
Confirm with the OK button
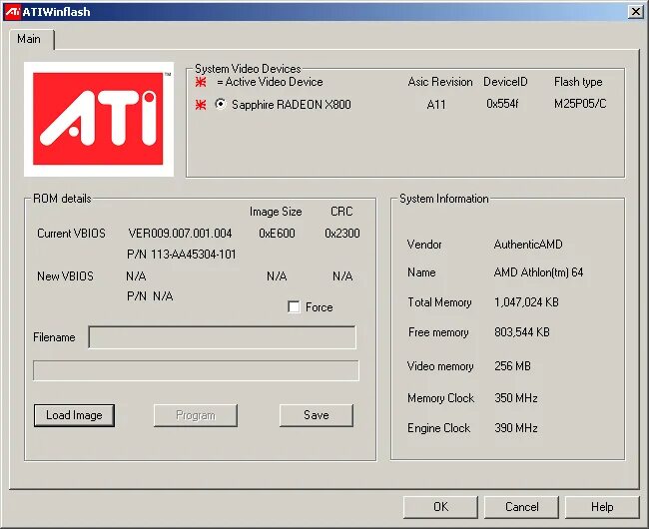point(440,507)
